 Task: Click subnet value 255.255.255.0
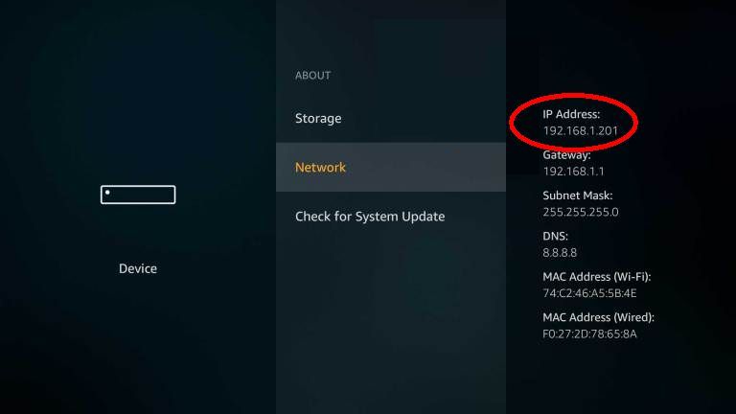click(x=580, y=212)
